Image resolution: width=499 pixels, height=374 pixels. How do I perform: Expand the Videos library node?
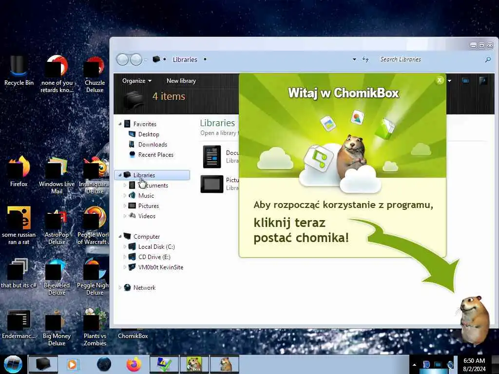(x=125, y=216)
